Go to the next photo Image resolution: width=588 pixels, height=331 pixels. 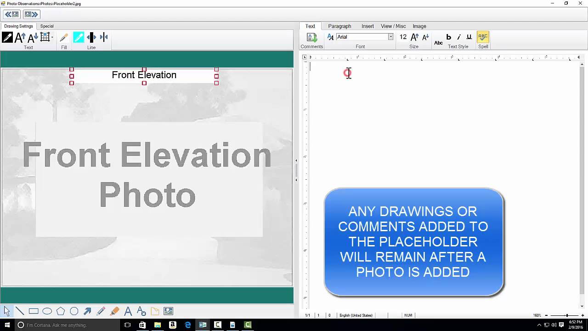click(x=31, y=14)
